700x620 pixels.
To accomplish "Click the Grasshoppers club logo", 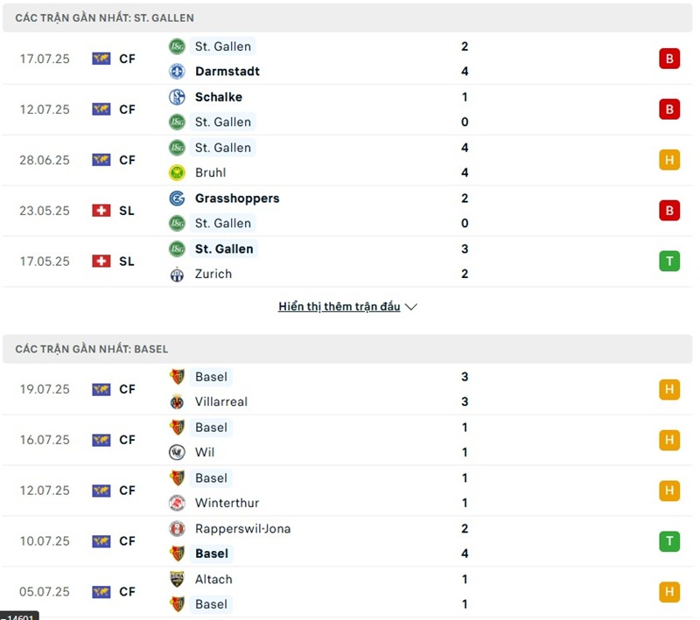I will point(178,198).
